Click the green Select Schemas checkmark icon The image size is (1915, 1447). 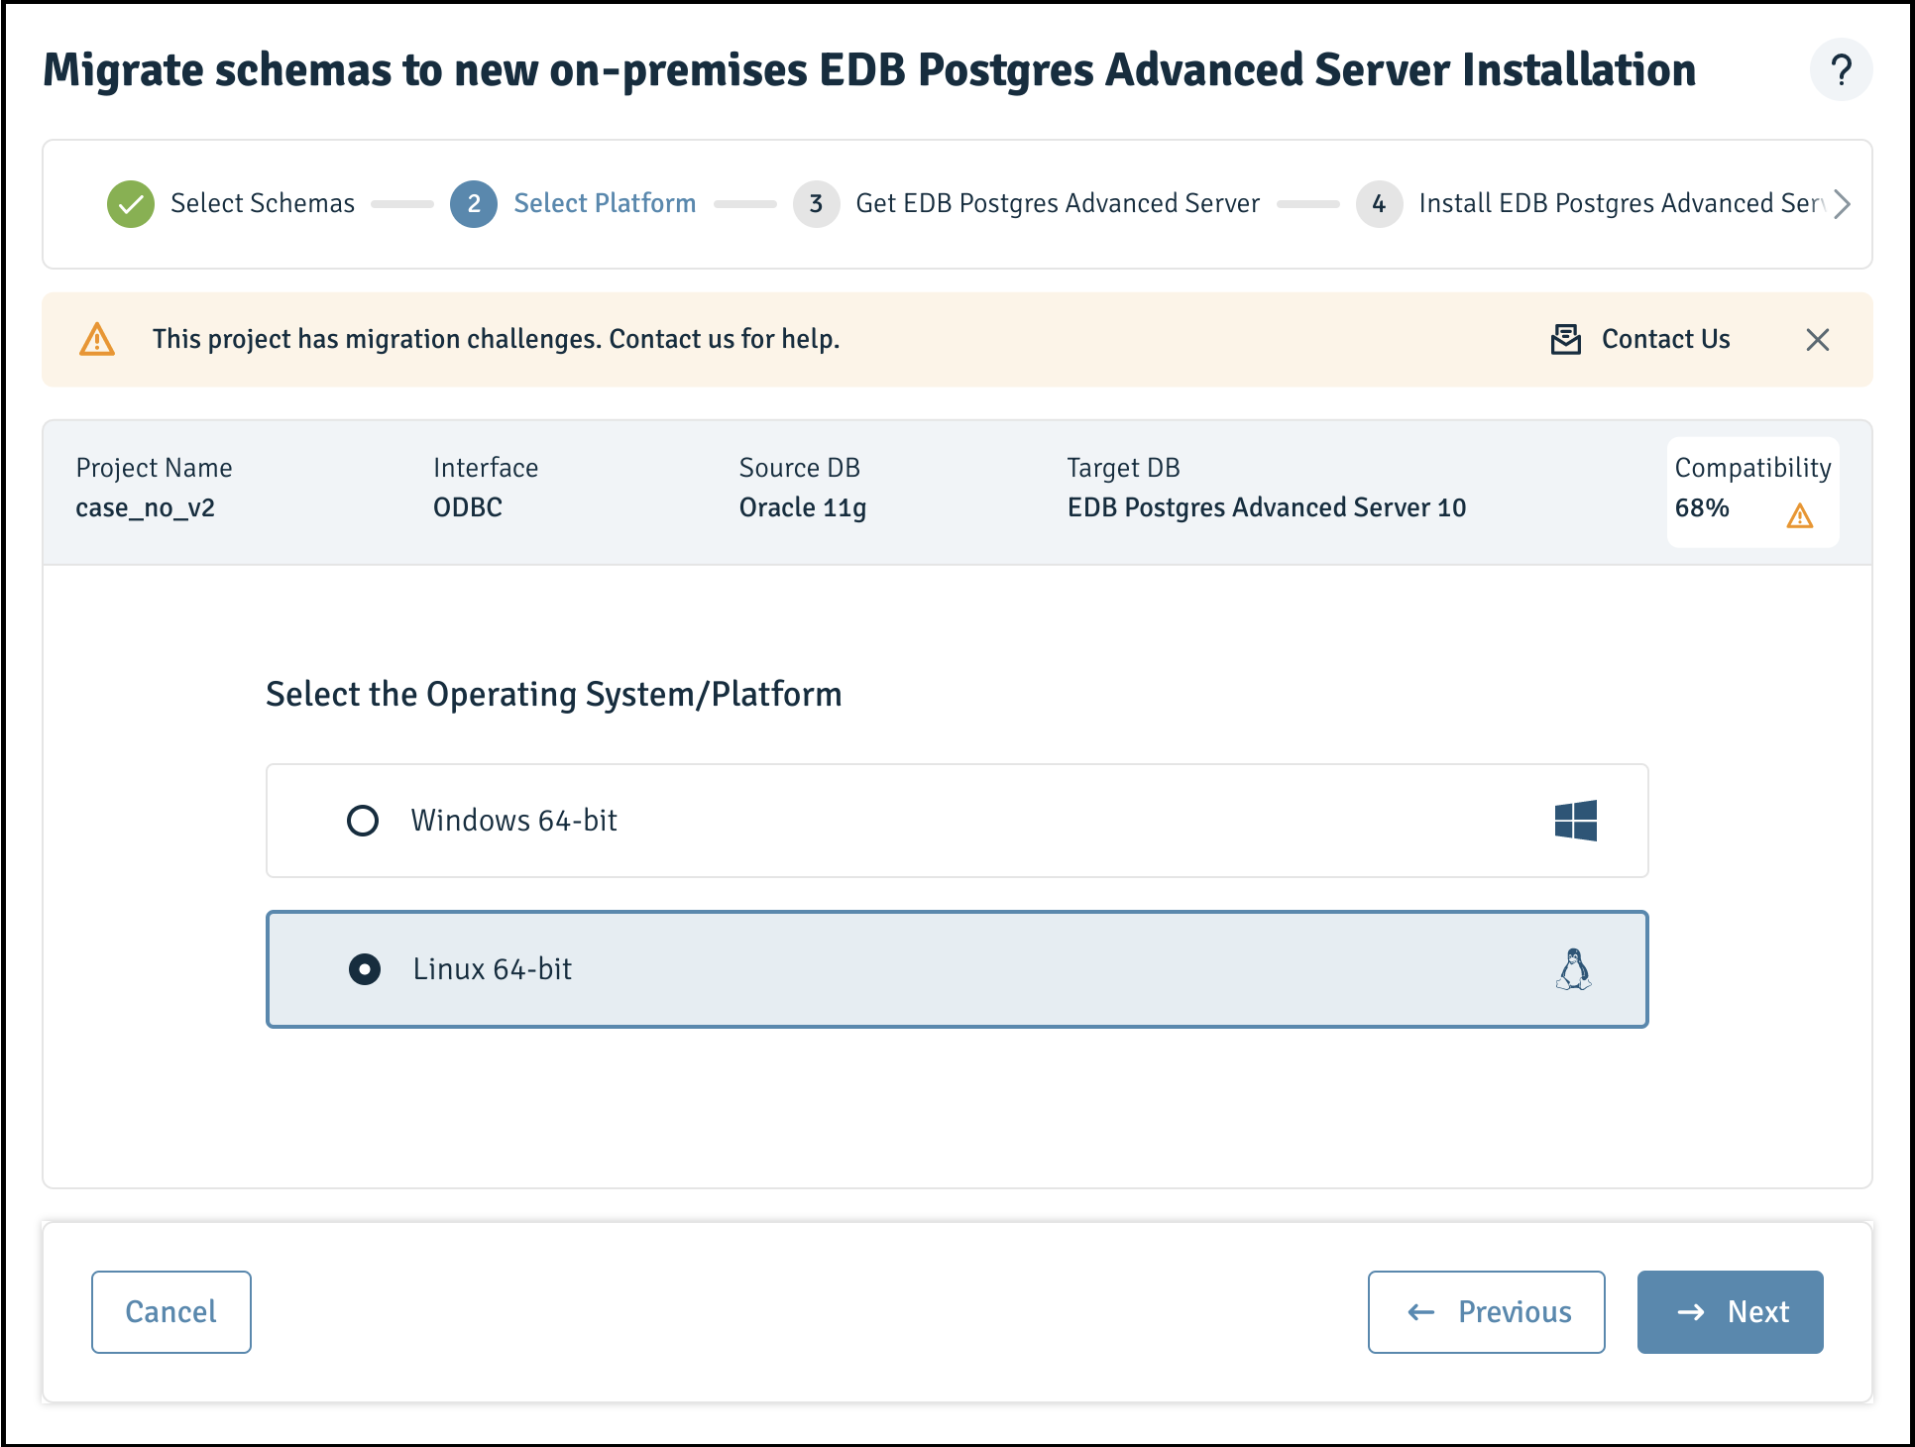click(131, 204)
